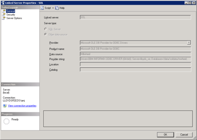197x140 pixels.
Task: Click the General page icon
Action: pyautogui.click(x=4, y=11)
